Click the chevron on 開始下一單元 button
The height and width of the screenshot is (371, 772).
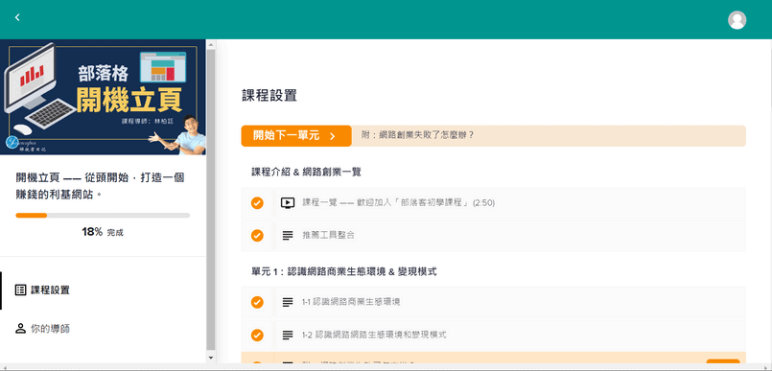[333, 136]
